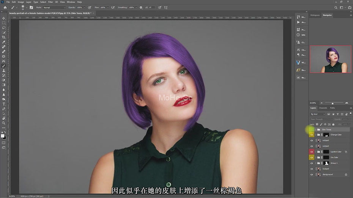Switch to the Channels tab
Viewport: 353px width, 198px height.
coord(323,108)
